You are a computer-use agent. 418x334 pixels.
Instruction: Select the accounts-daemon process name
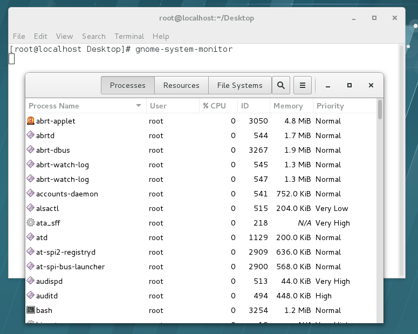(x=67, y=194)
